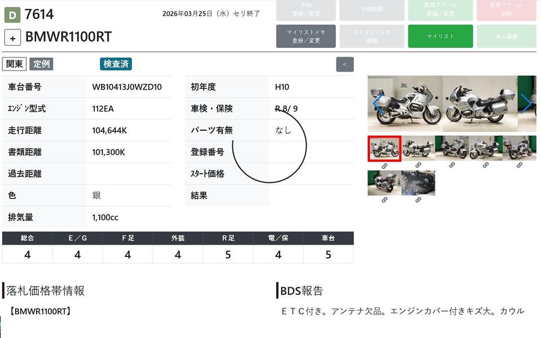This screenshot has height=338, width=541.
Task: Click the plus icon beside BMWR1100RT
Action: (x=12, y=38)
